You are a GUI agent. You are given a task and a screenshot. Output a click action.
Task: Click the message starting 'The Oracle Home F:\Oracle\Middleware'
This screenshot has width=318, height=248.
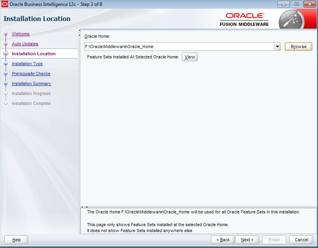[x=193, y=212]
